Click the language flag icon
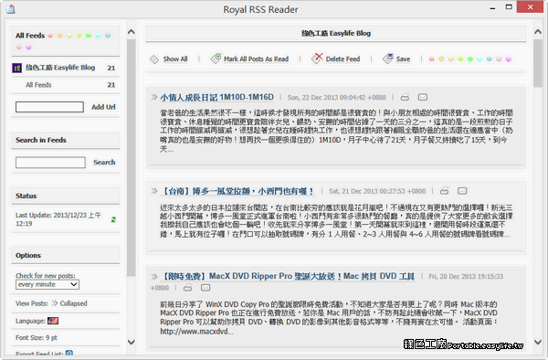Screen dimensions: 548x360 (x=53, y=321)
